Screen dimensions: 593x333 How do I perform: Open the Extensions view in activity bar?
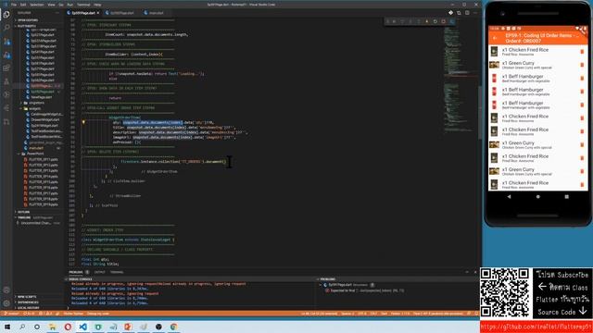point(6,68)
